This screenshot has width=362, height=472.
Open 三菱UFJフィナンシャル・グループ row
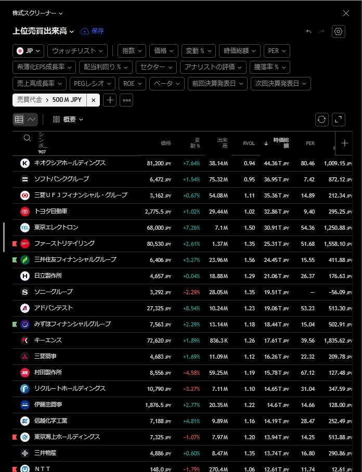(182, 195)
